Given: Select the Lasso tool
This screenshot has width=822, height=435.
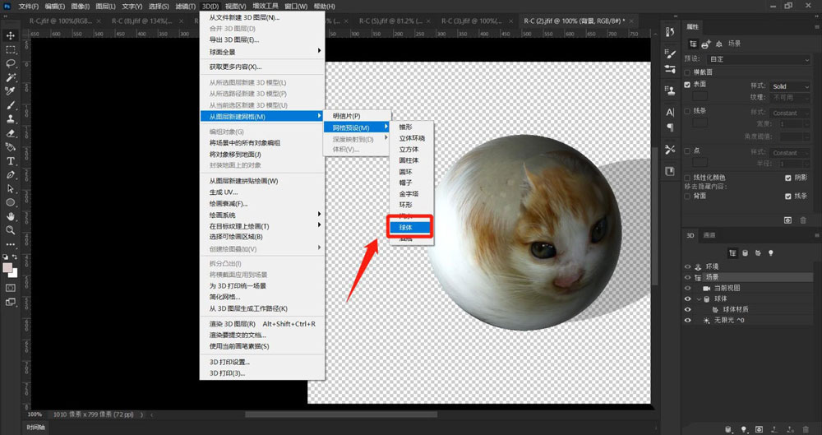Looking at the screenshot, I should (x=10, y=63).
